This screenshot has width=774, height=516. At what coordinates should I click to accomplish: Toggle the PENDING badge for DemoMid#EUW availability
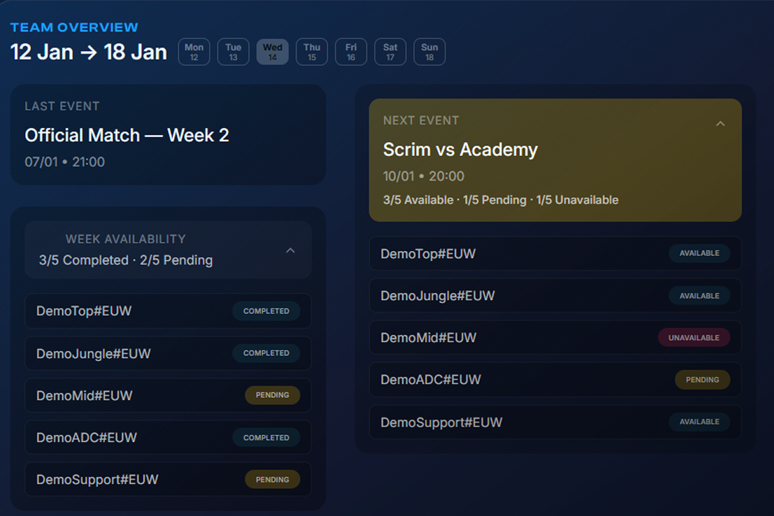click(272, 395)
